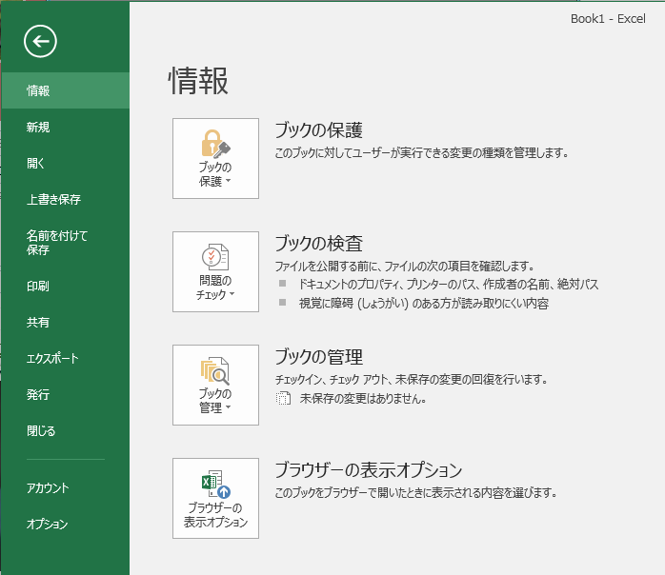Open the 印刷 page
Viewport: 665px width, 575px height.
tap(66, 286)
